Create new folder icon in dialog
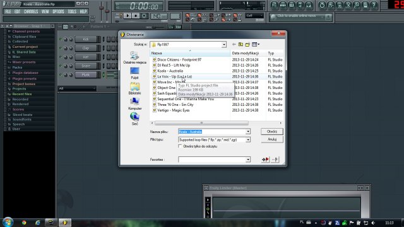The width and height of the screenshot is (404, 227). (x=247, y=45)
